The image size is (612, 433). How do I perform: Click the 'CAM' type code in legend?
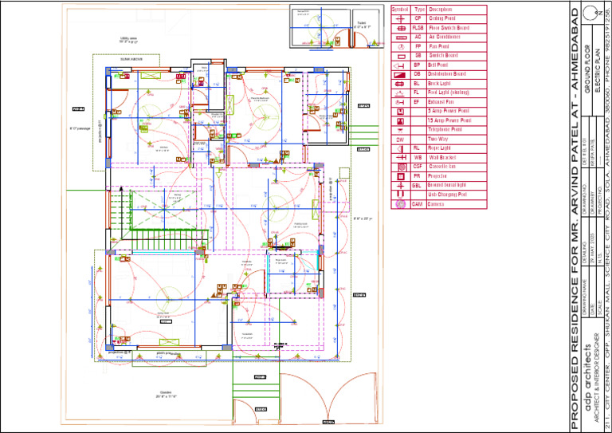418,204
